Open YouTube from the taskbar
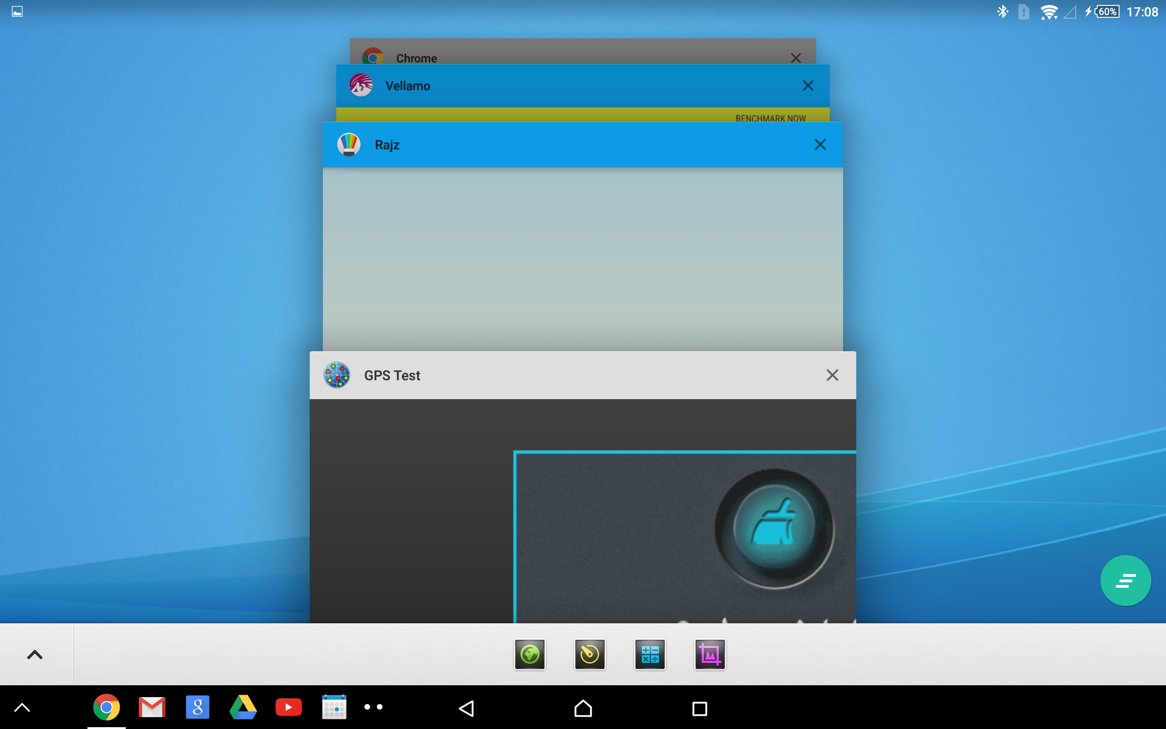This screenshot has height=729, width=1166. (x=289, y=707)
